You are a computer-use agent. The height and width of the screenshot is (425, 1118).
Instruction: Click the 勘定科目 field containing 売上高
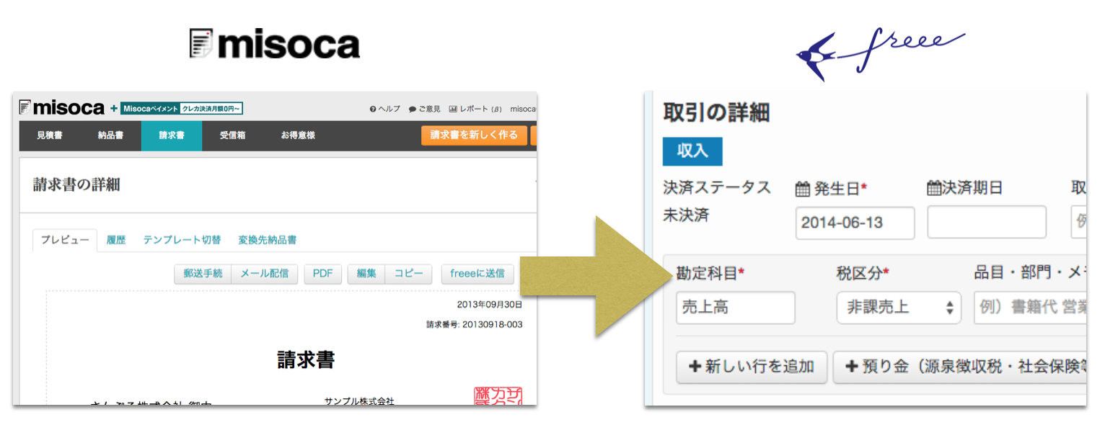coord(736,308)
